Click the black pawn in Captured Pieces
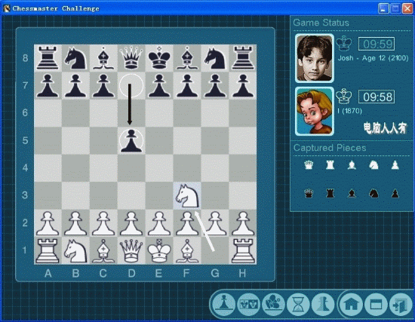Image resolution: width=415 pixels, height=322 pixels. pyautogui.click(x=395, y=193)
